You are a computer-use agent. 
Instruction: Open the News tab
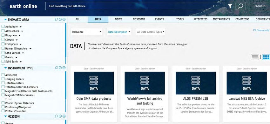coord(118,19)
